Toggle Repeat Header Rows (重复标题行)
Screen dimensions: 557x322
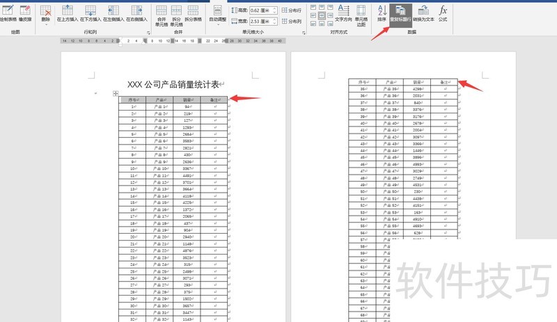click(x=401, y=14)
